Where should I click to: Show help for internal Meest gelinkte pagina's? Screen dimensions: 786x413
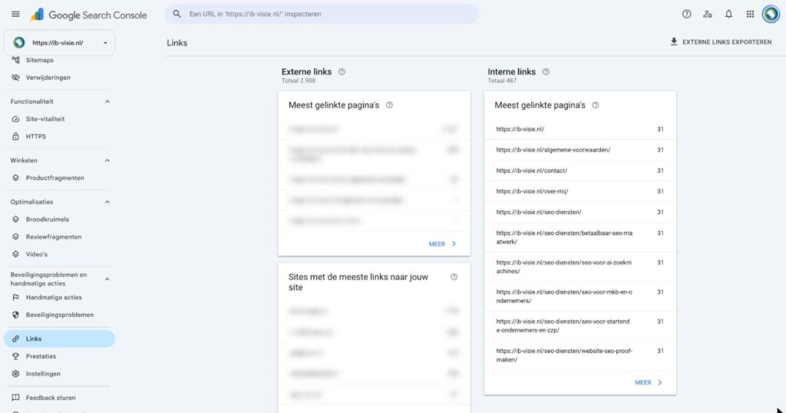click(596, 105)
